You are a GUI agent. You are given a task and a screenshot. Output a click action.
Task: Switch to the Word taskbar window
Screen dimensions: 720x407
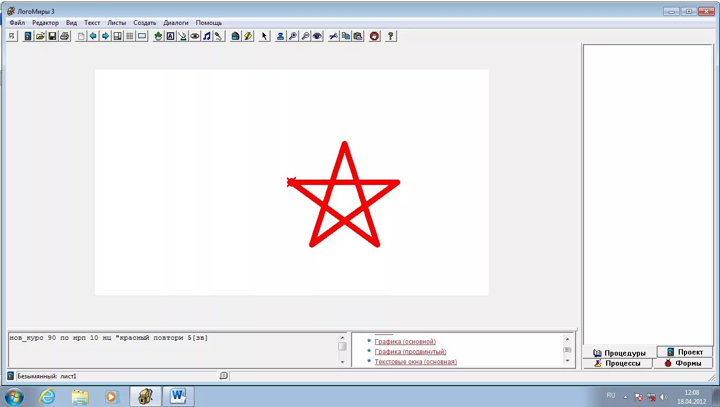pyautogui.click(x=178, y=396)
